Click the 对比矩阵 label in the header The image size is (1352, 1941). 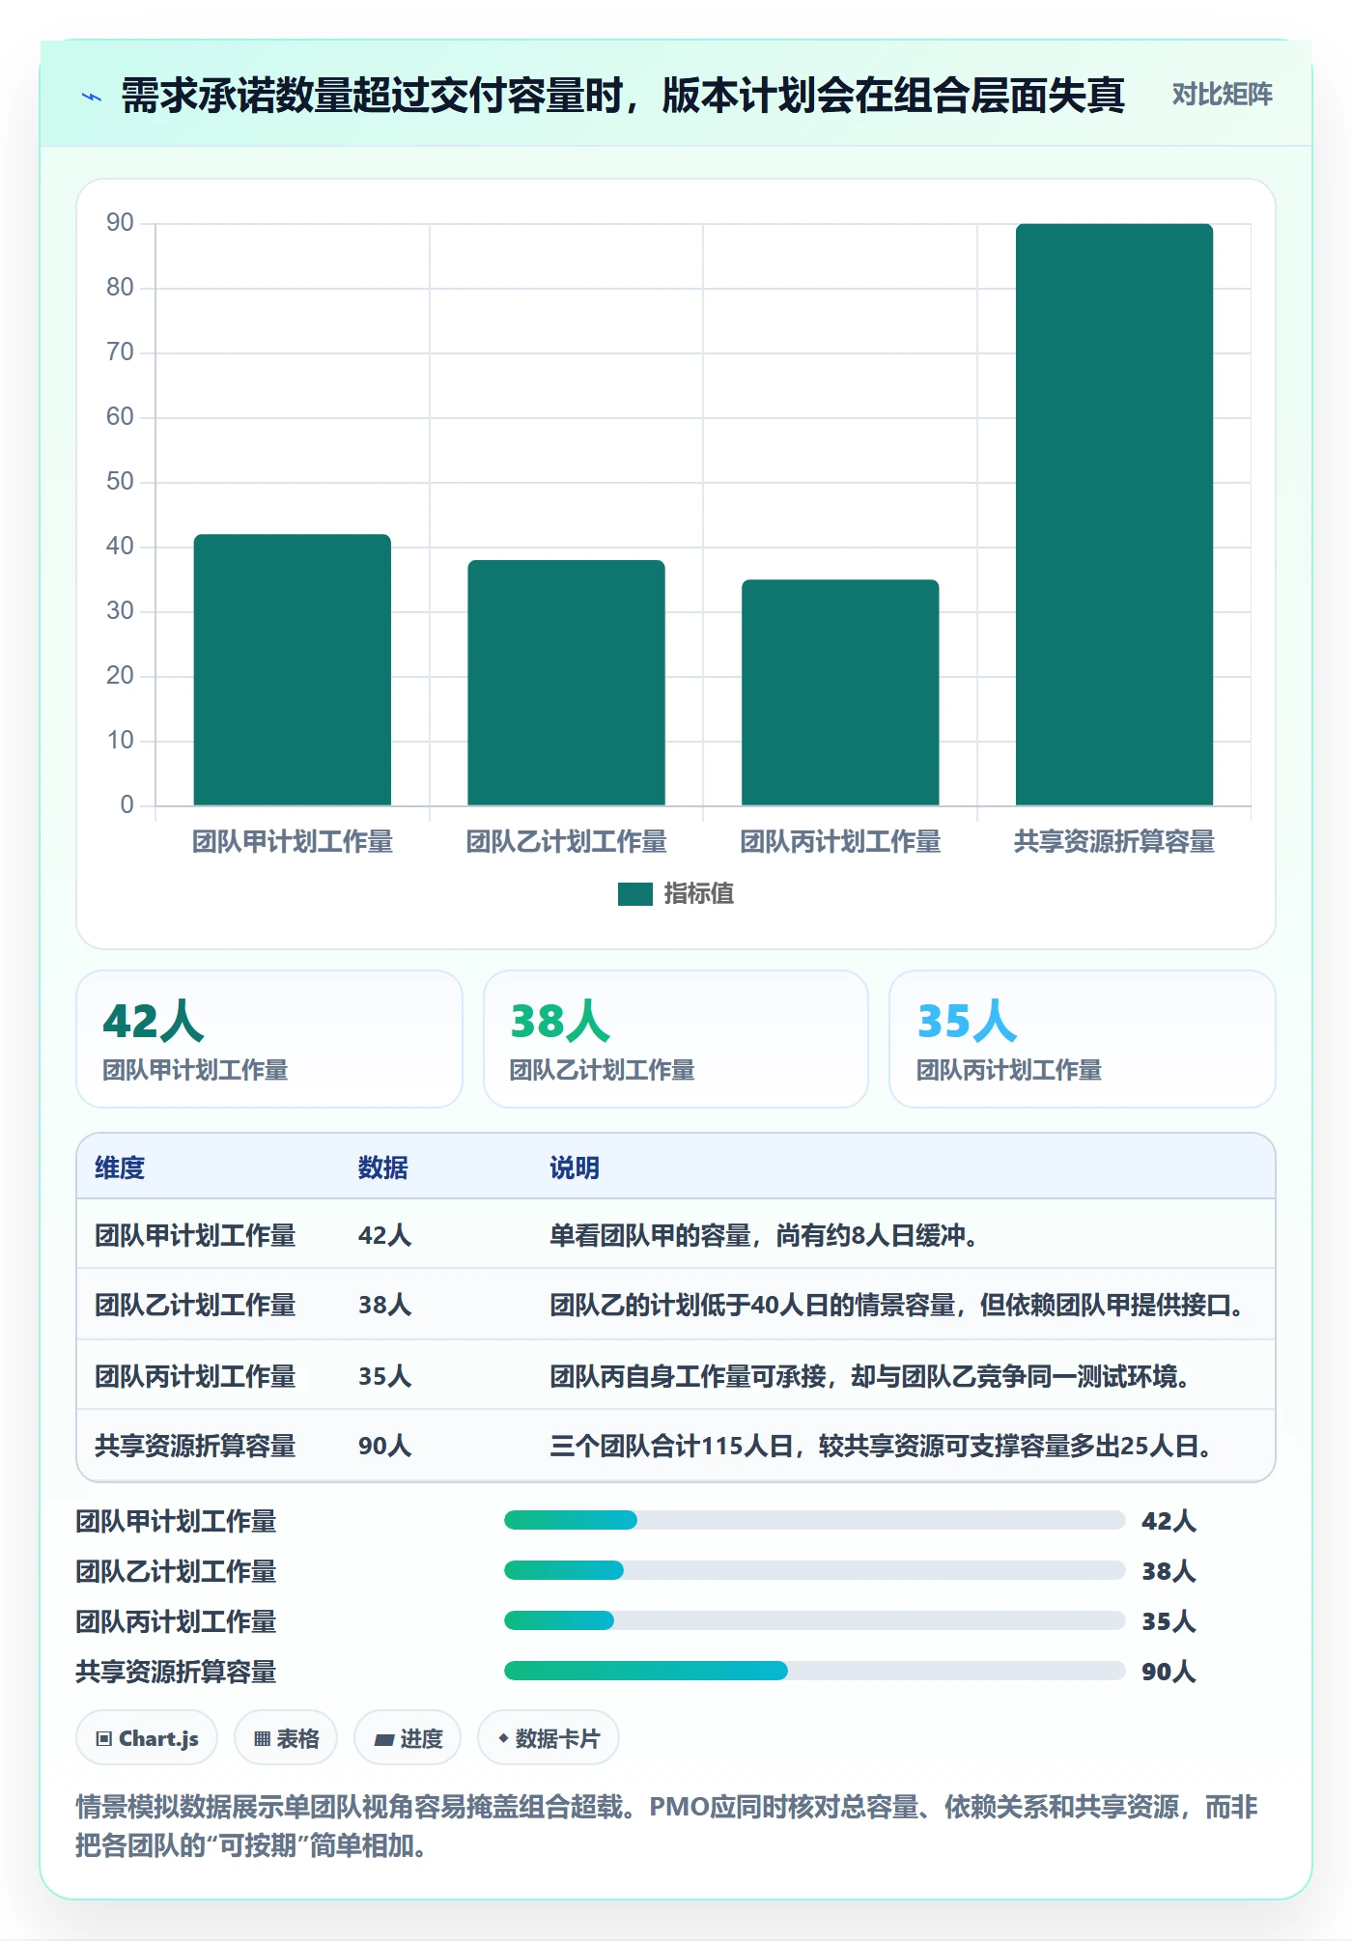point(1222,95)
